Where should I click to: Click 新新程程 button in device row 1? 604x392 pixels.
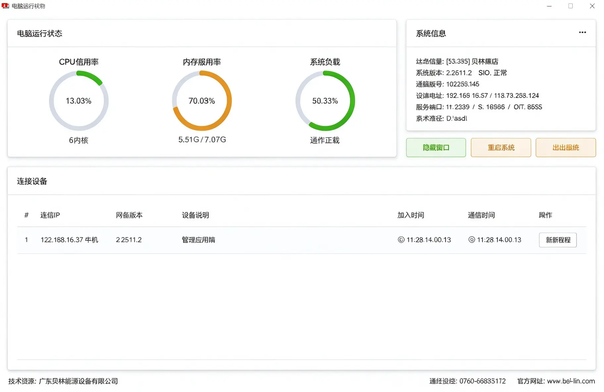click(558, 240)
